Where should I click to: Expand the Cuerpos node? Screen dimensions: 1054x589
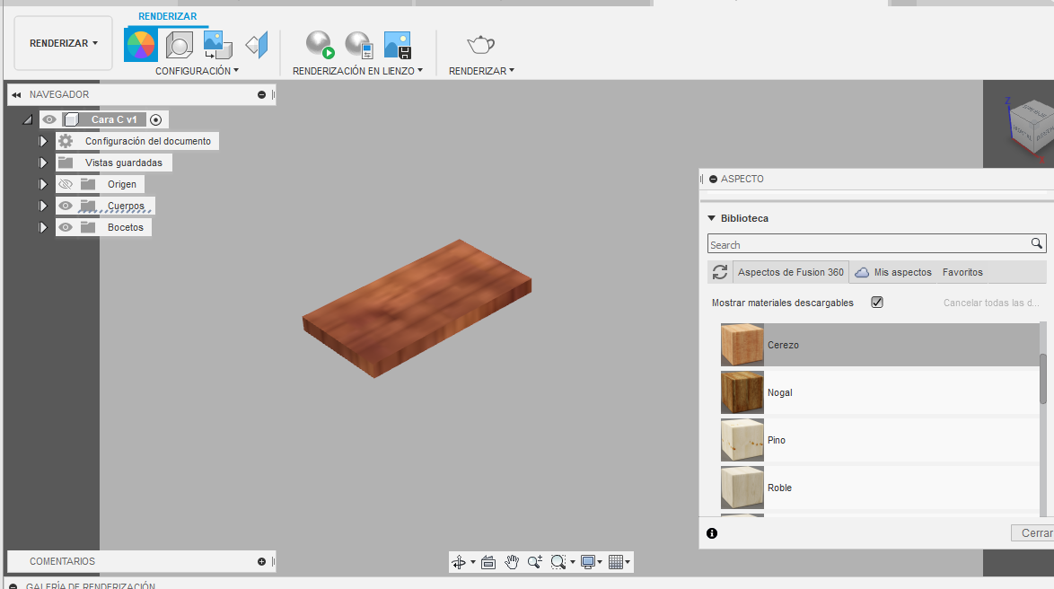(x=43, y=206)
